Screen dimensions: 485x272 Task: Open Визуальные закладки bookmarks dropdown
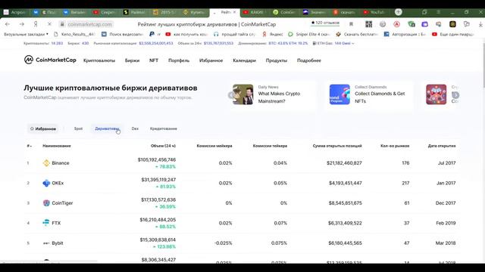[26, 34]
